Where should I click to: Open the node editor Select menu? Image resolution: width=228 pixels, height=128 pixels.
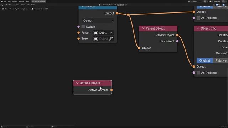(x=23, y=5)
